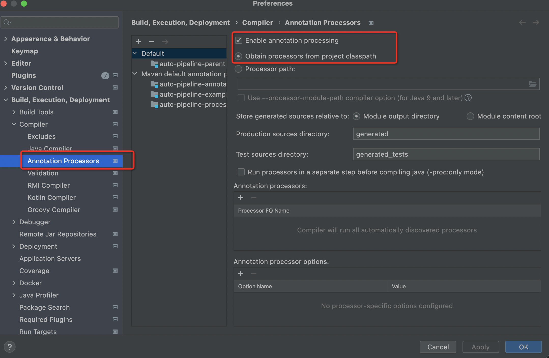Add a processor FQ name with plus icon

(x=240, y=198)
